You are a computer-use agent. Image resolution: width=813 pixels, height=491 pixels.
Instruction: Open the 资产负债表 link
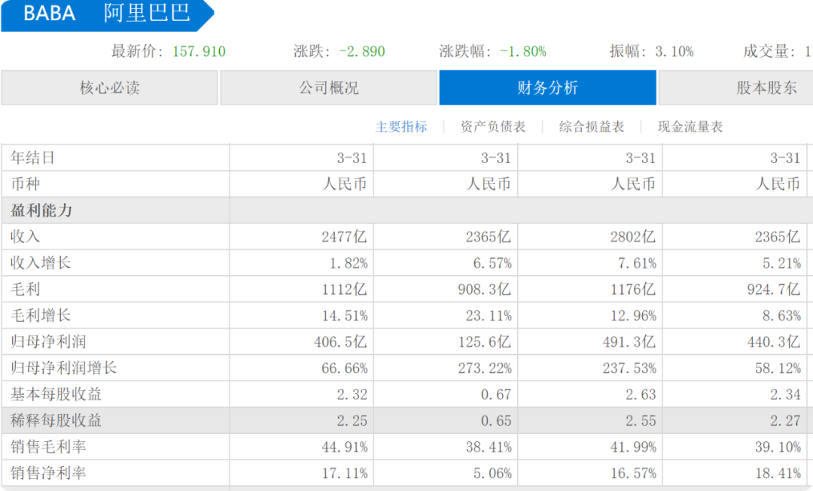[x=493, y=127]
